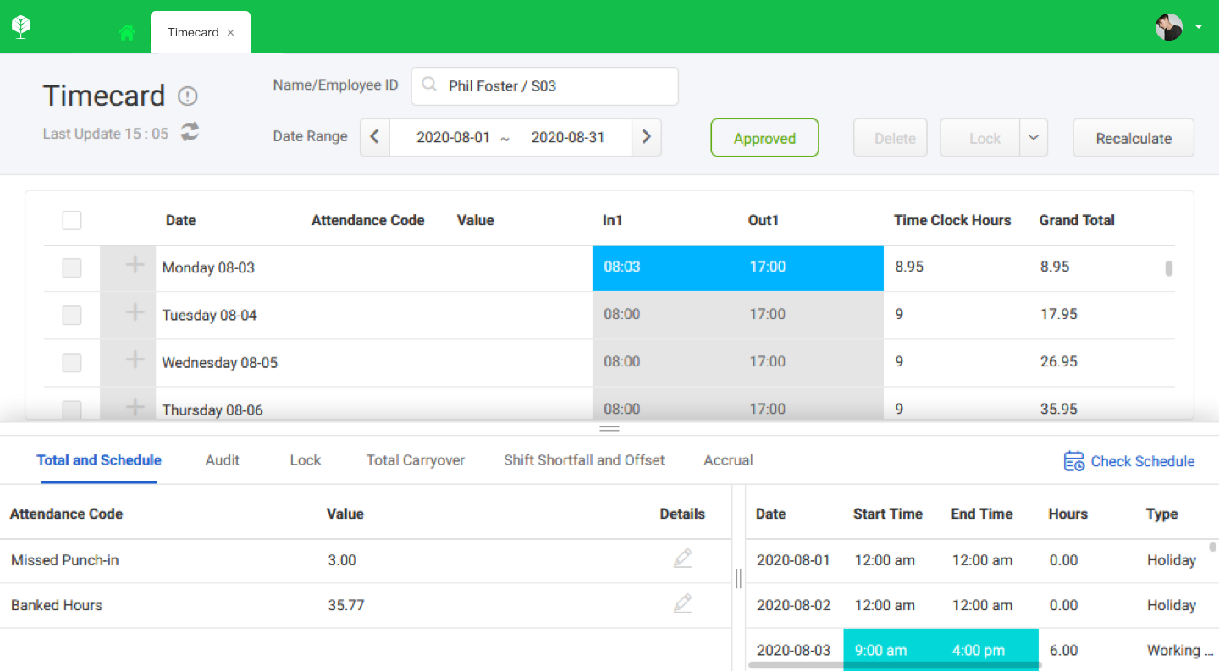Click Grand Total value 26.95
This screenshot has width=1219, height=671.
coord(1058,361)
